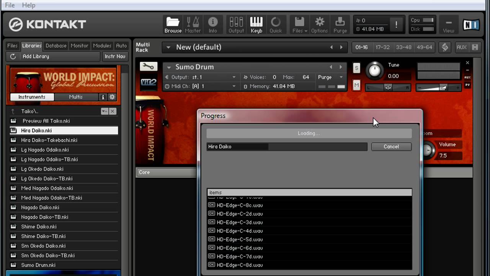Open the multi preset dropdown arrow

pos(168,47)
